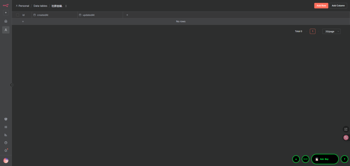
Task: Navigate to Personal breadcrumb
Action: (x=23, y=6)
